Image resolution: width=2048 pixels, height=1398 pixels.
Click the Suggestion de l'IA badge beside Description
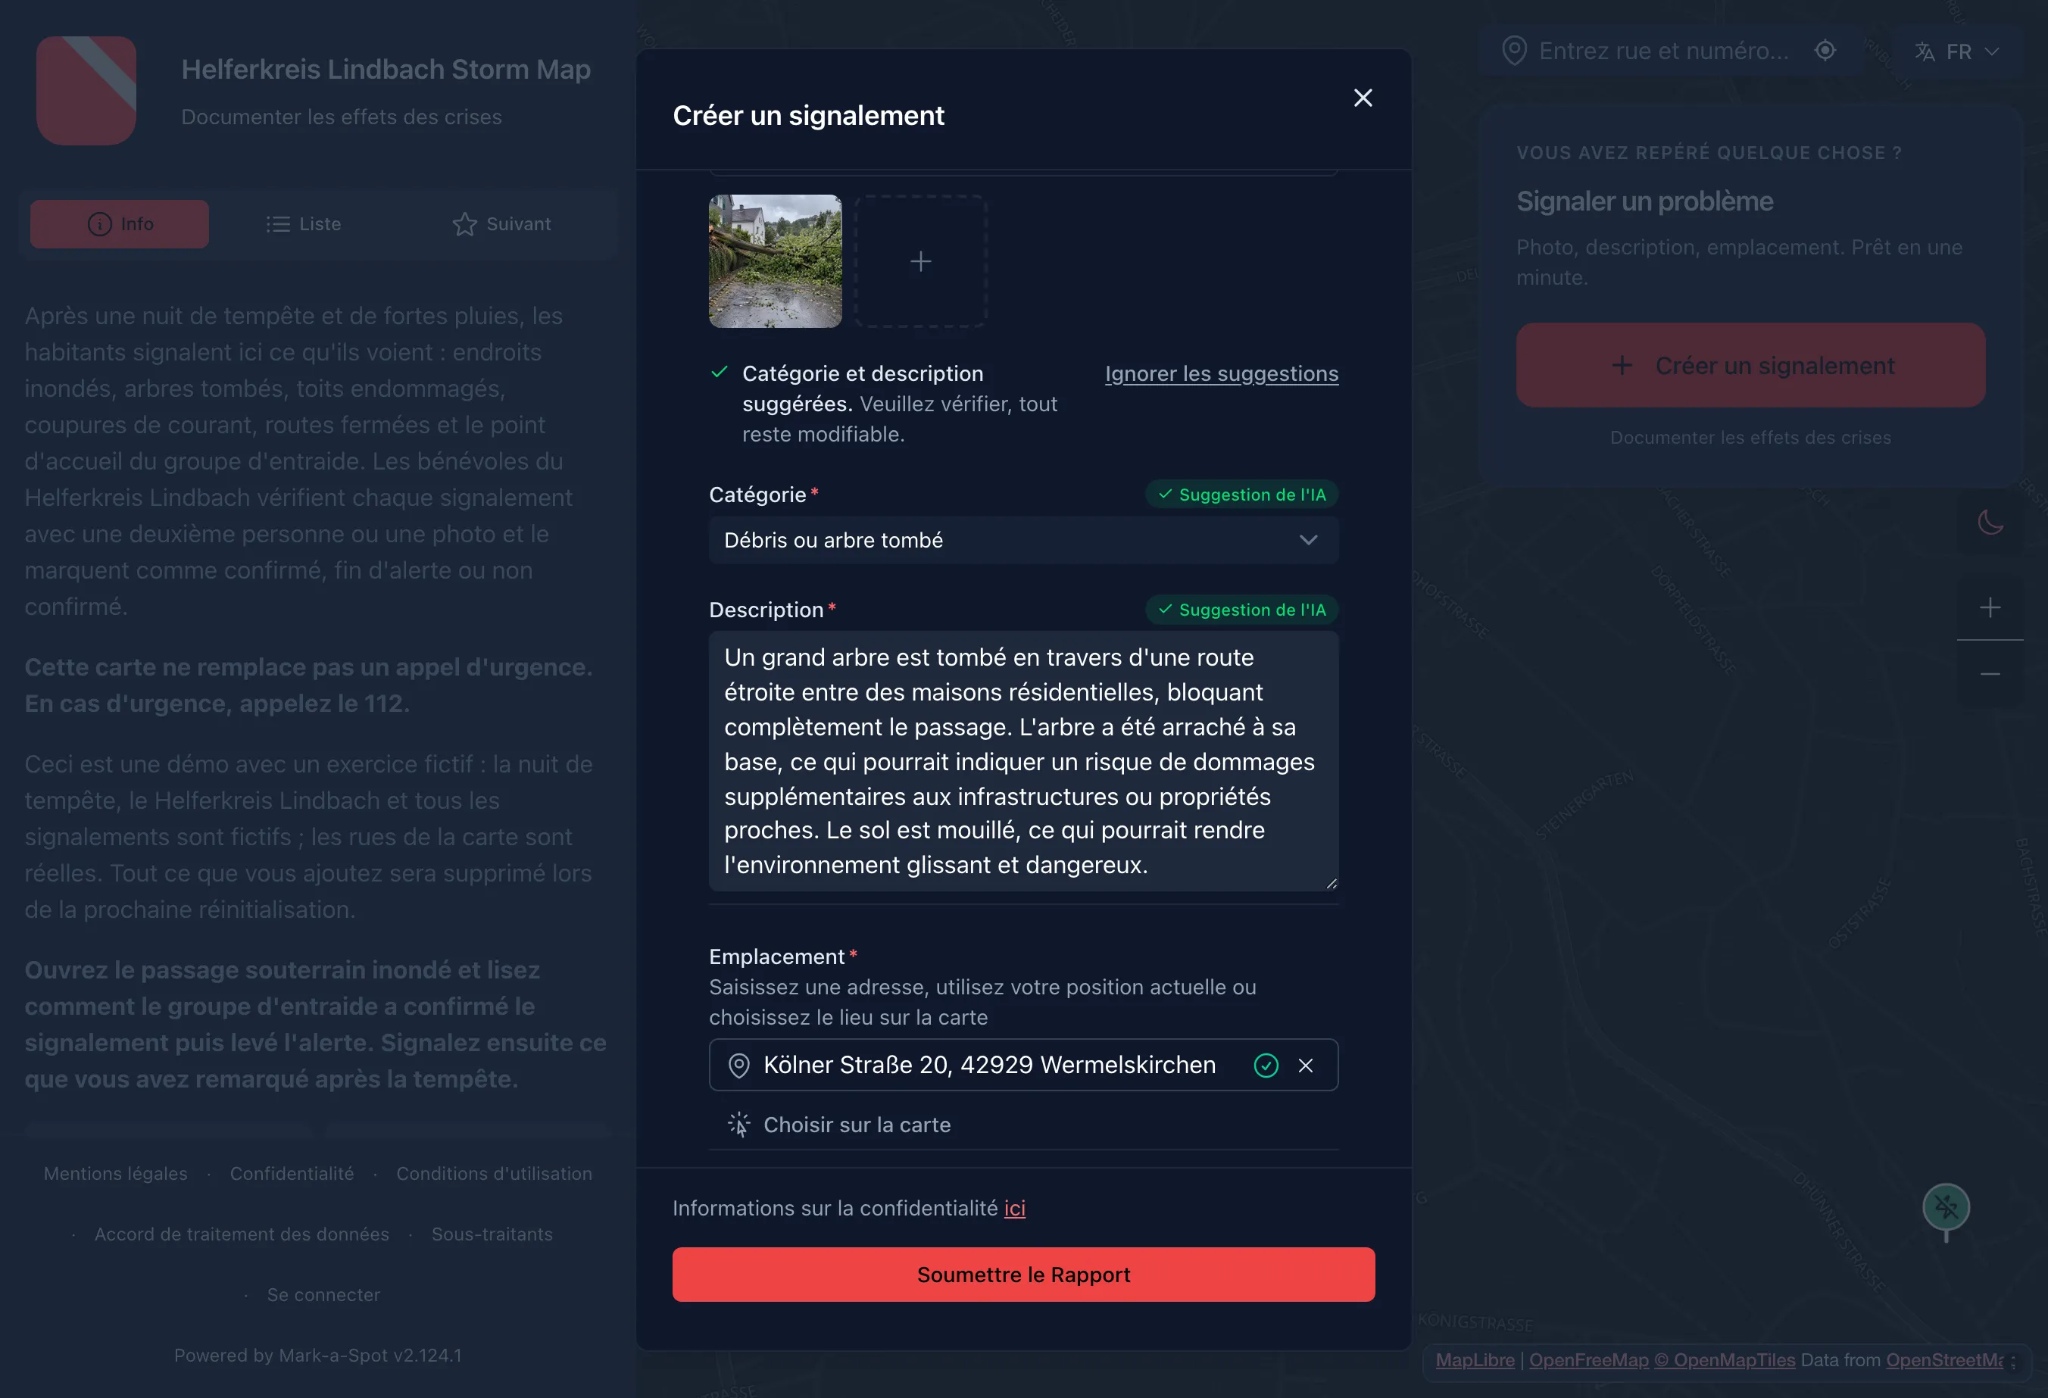(x=1241, y=610)
